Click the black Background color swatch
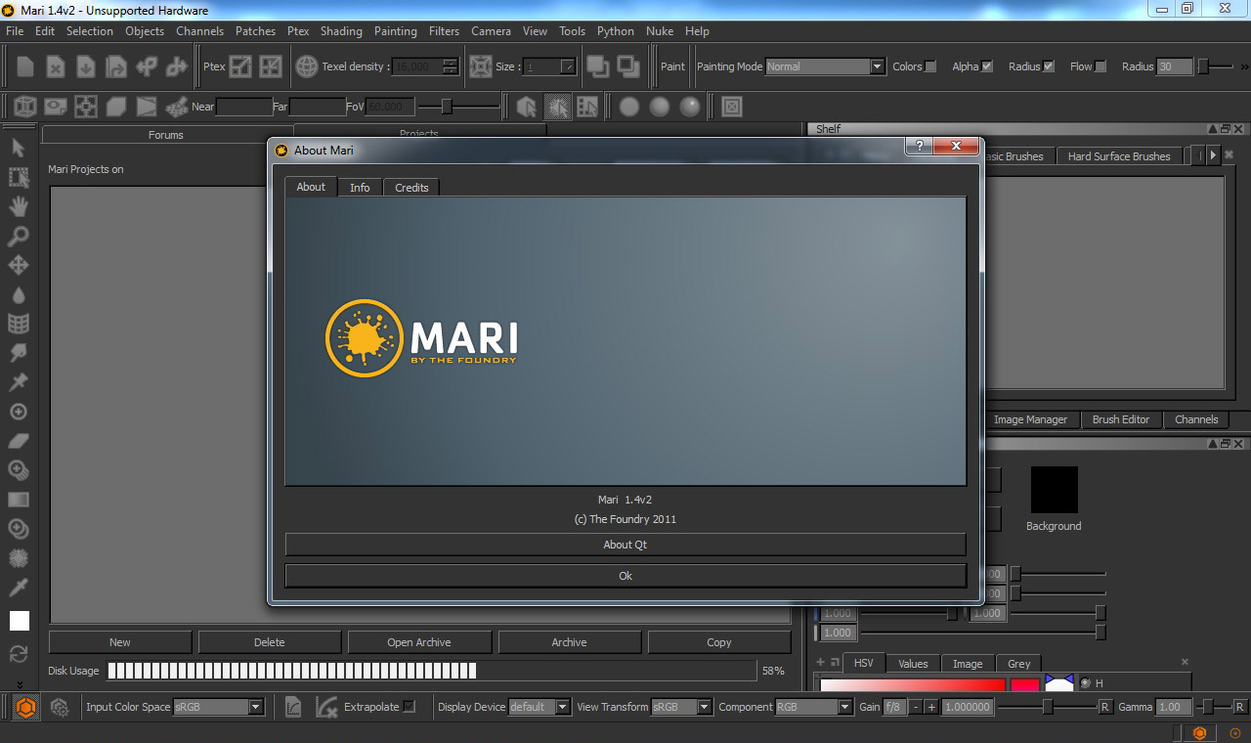Viewport: 1251px width, 743px height. (x=1054, y=490)
